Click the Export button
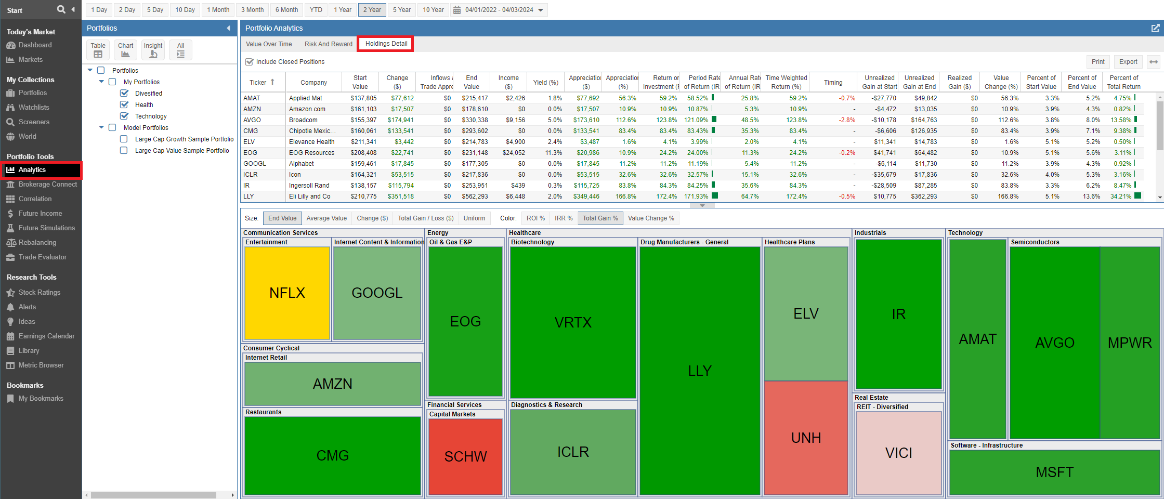Image resolution: width=1164 pixels, height=499 pixels. click(x=1128, y=62)
